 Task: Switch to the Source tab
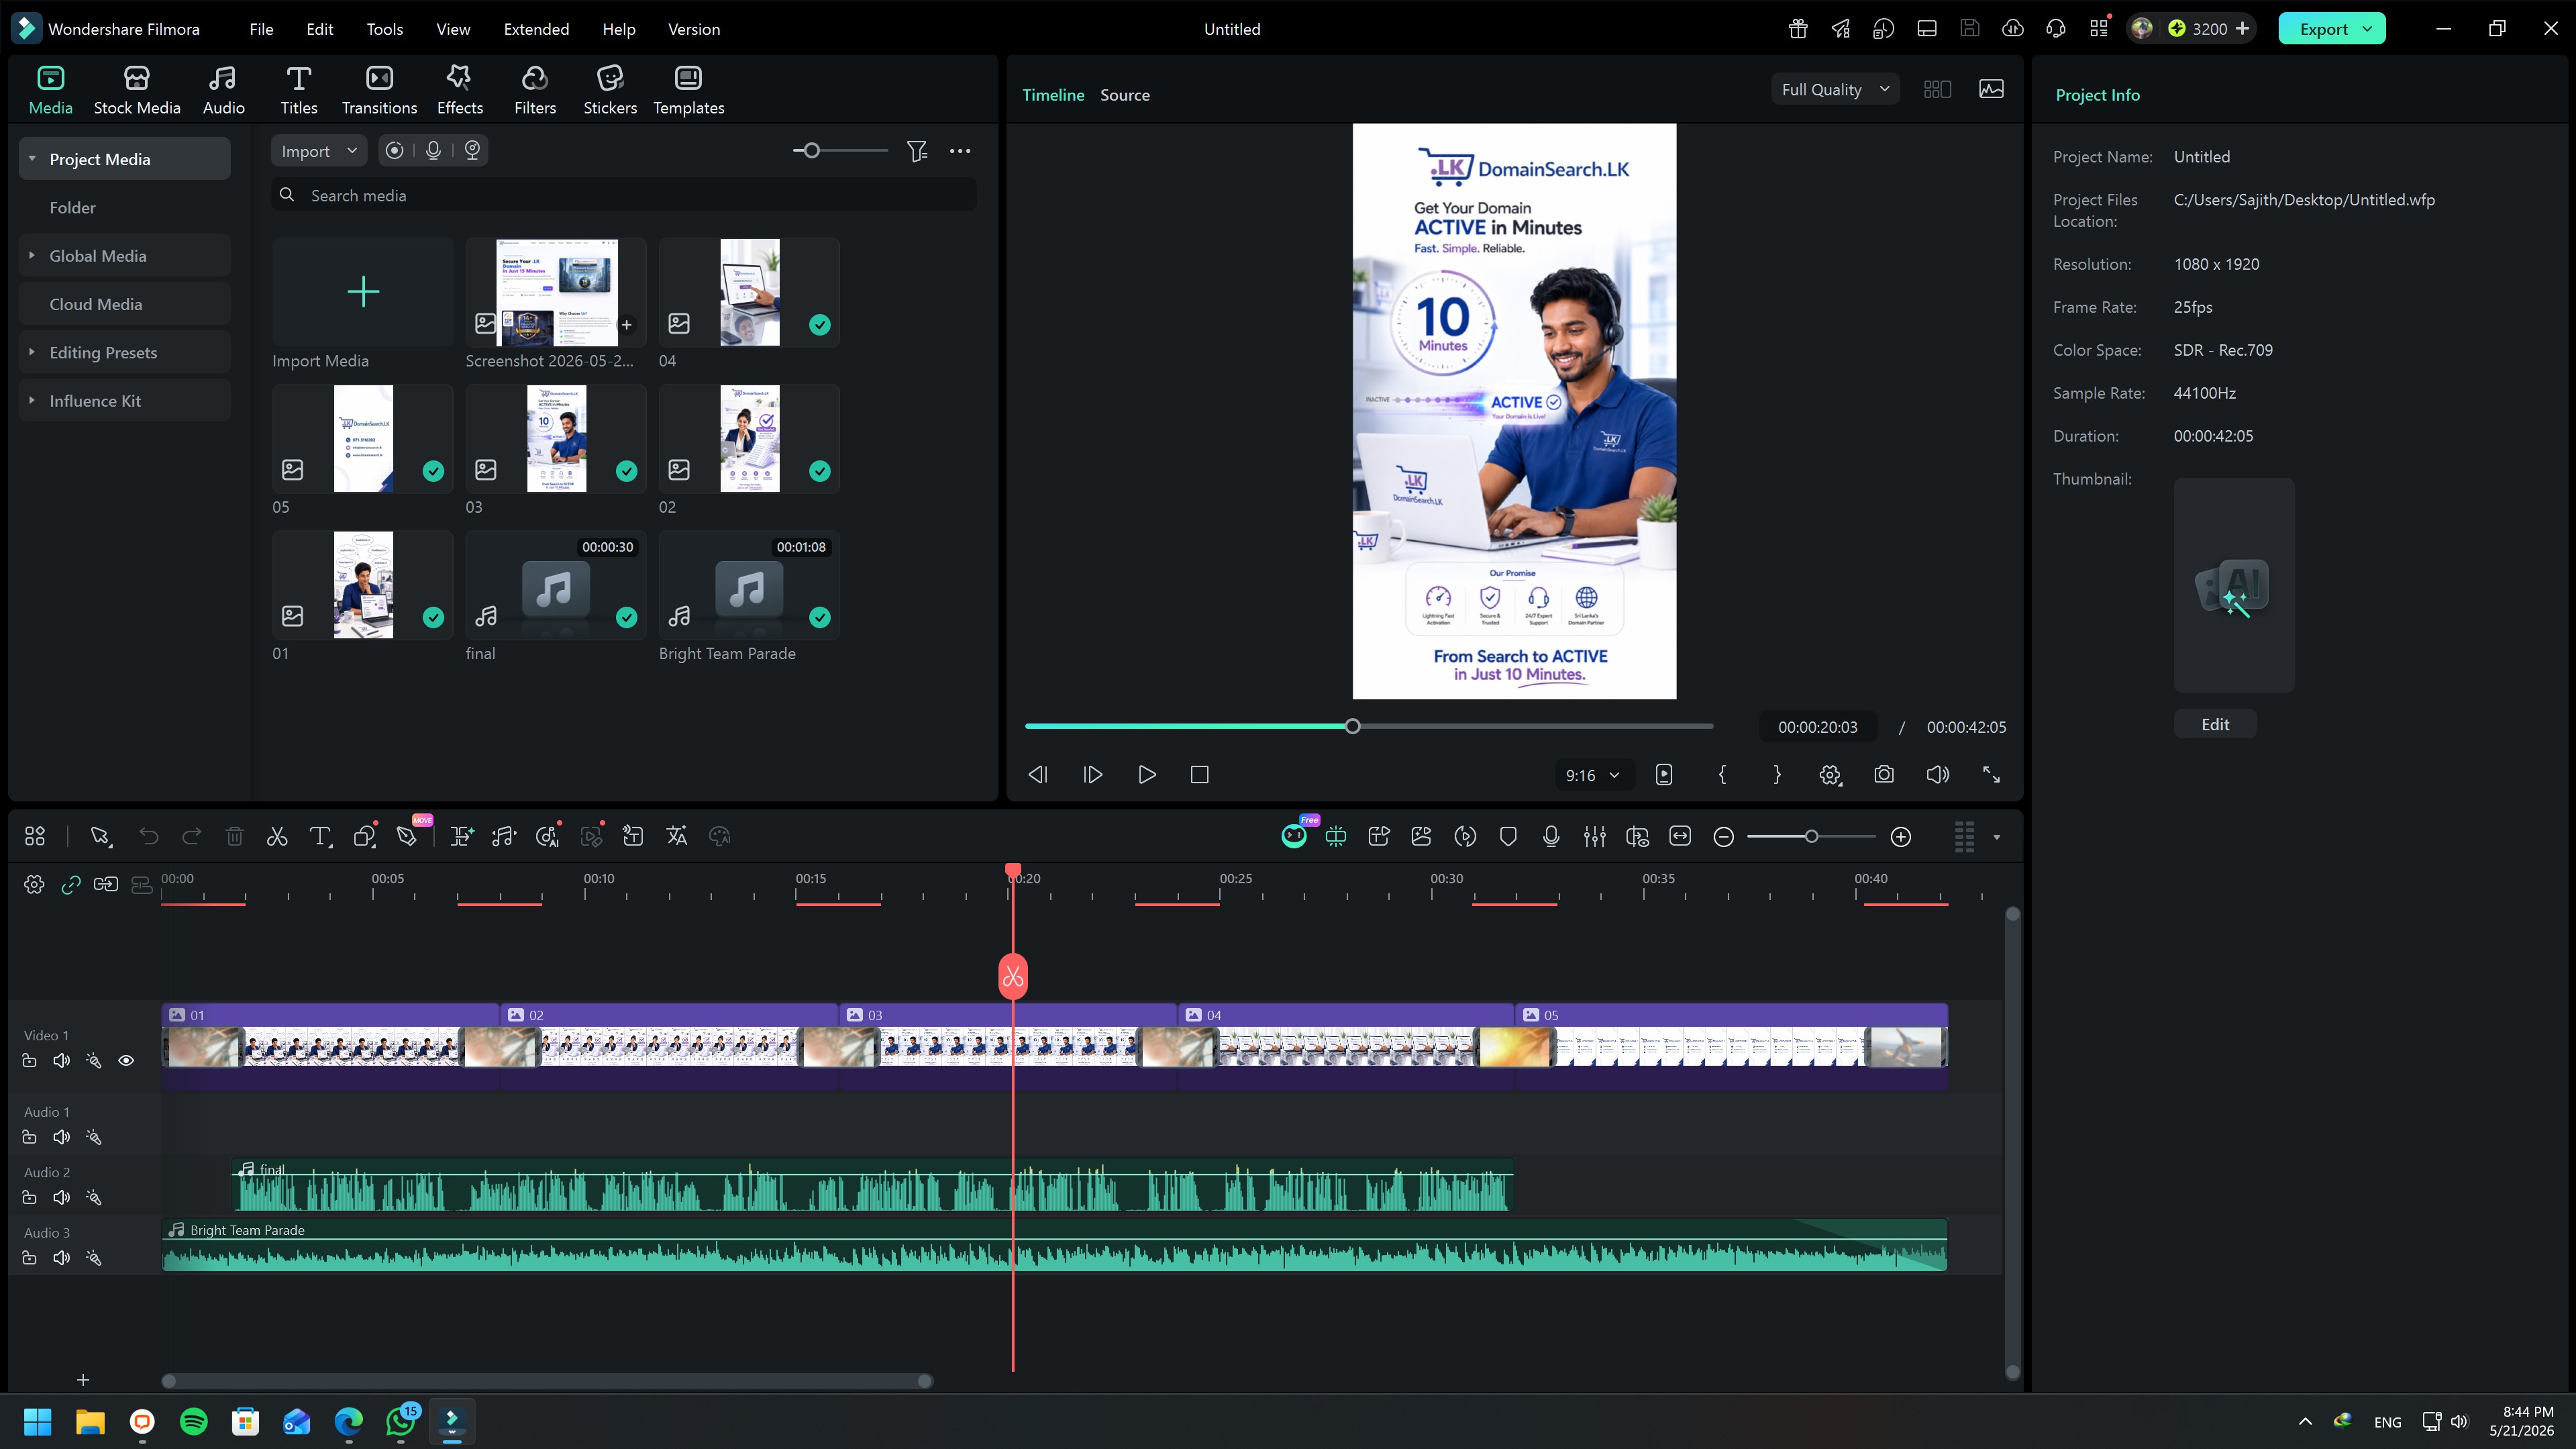[x=1125, y=95]
